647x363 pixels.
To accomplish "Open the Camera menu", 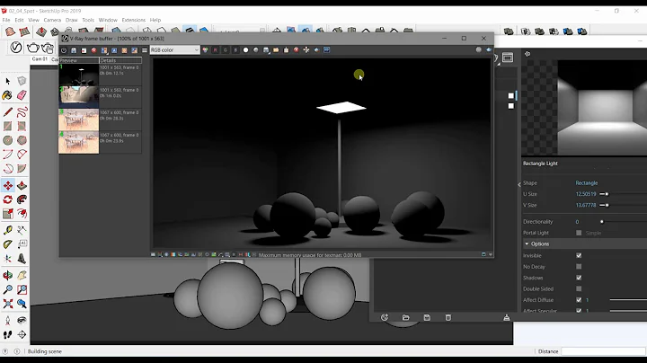I will click(52, 20).
